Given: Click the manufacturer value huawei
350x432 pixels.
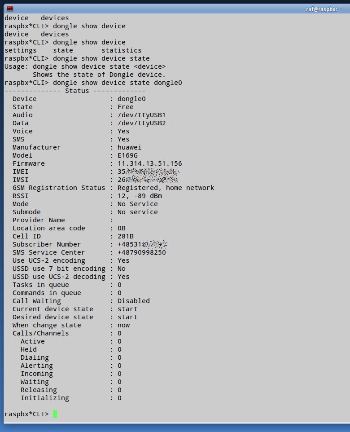Looking at the screenshot, I should pos(130,147).
